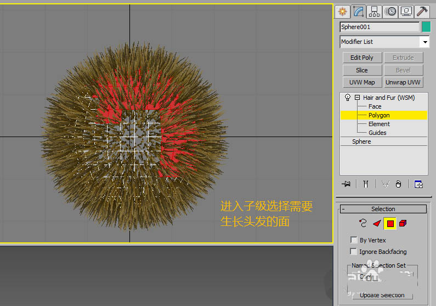This screenshot has height=306, width=436.
Task: Click the Bevel modifier button
Action: click(x=403, y=70)
